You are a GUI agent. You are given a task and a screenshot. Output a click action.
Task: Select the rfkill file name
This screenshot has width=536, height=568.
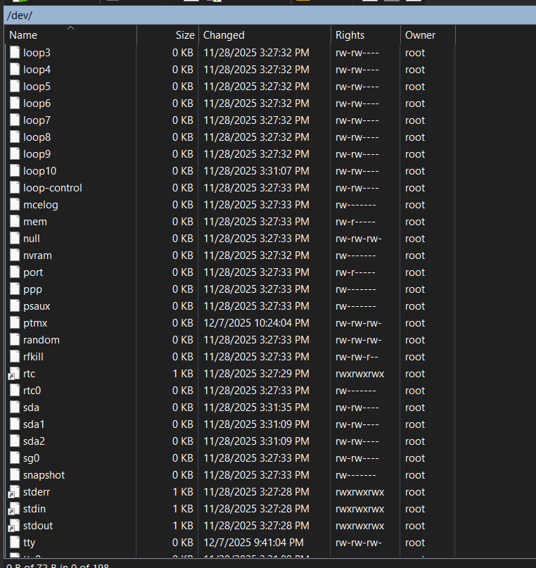click(33, 357)
